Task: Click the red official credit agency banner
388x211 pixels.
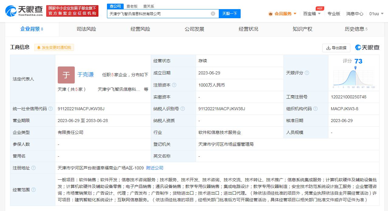Action: [72, 11]
